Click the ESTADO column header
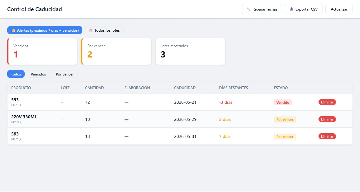This screenshot has width=360, height=192. click(281, 88)
